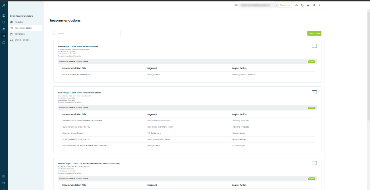370x190 pixels.
Task: Open the Enable / Disable settings page
Action: pos(22,40)
